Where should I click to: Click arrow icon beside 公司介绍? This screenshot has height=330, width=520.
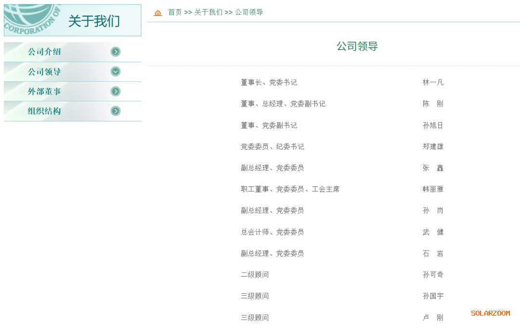pos(116,52)
